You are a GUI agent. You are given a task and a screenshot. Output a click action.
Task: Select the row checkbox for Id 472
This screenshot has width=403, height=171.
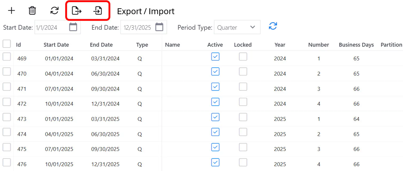pyautogui.click(x=7, y=102)
